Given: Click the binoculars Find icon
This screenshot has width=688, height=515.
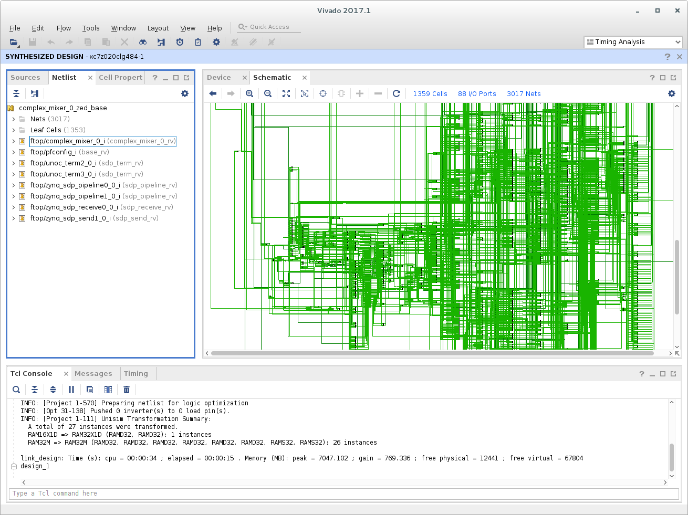Looking at the screenshot, I should [x=143, y=42].
